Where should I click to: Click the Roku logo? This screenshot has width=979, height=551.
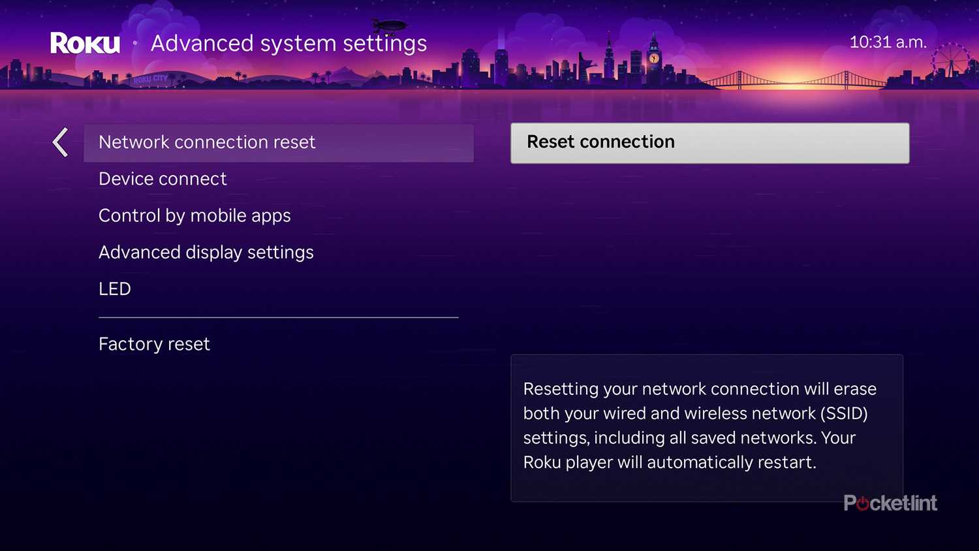85,43
